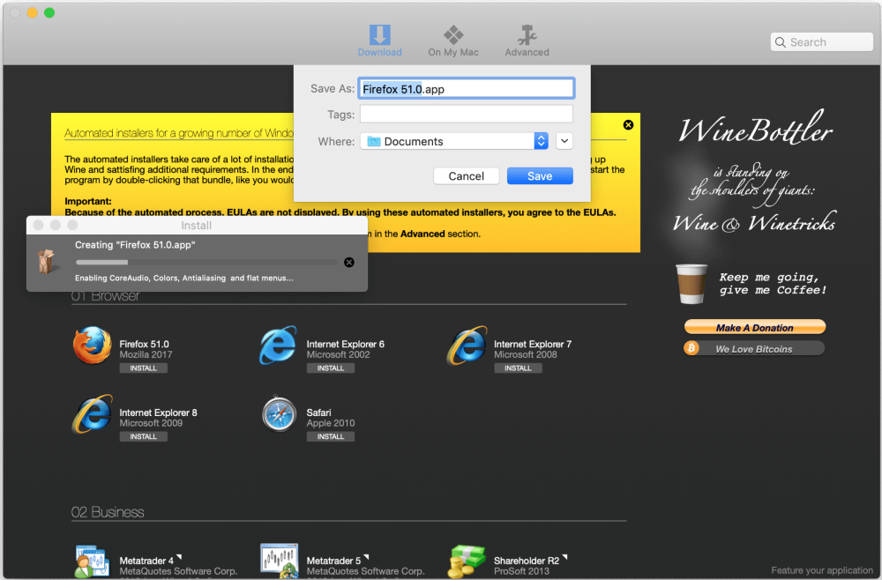Screen dimensions: 882x580
Task: Click the Shareholder R2 money icon
Action: 467,561
